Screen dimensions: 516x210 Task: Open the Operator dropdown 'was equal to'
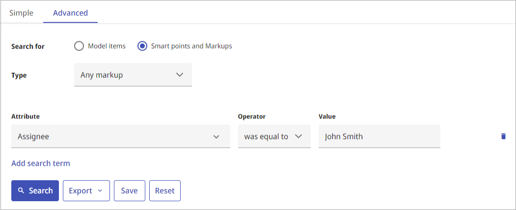[x=274, y=136]
